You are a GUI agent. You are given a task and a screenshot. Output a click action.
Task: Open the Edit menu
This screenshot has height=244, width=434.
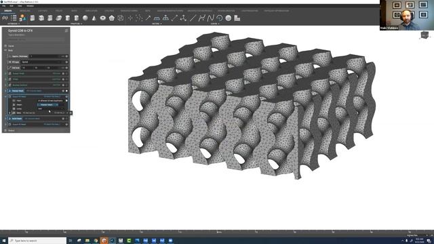[12, 6]
